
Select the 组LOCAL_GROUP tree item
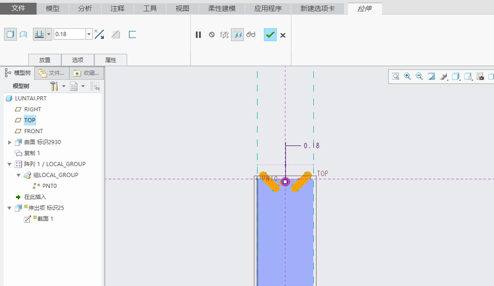click(x=56, y=175)
